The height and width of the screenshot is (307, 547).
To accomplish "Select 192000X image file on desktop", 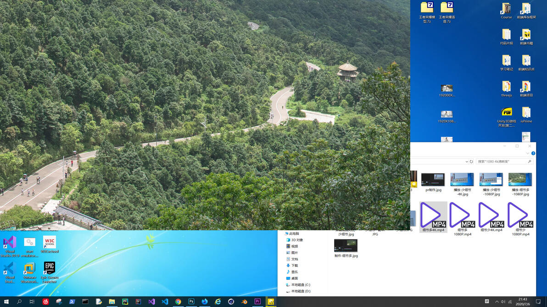I will [x=447, y=91].
